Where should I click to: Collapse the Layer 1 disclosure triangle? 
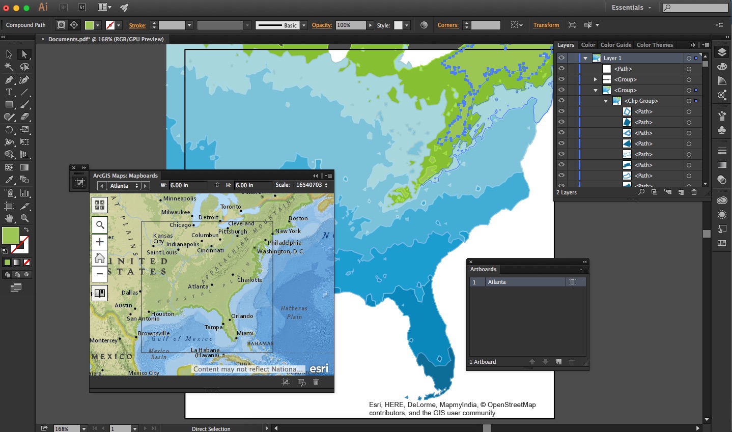[x=585, y=58]
